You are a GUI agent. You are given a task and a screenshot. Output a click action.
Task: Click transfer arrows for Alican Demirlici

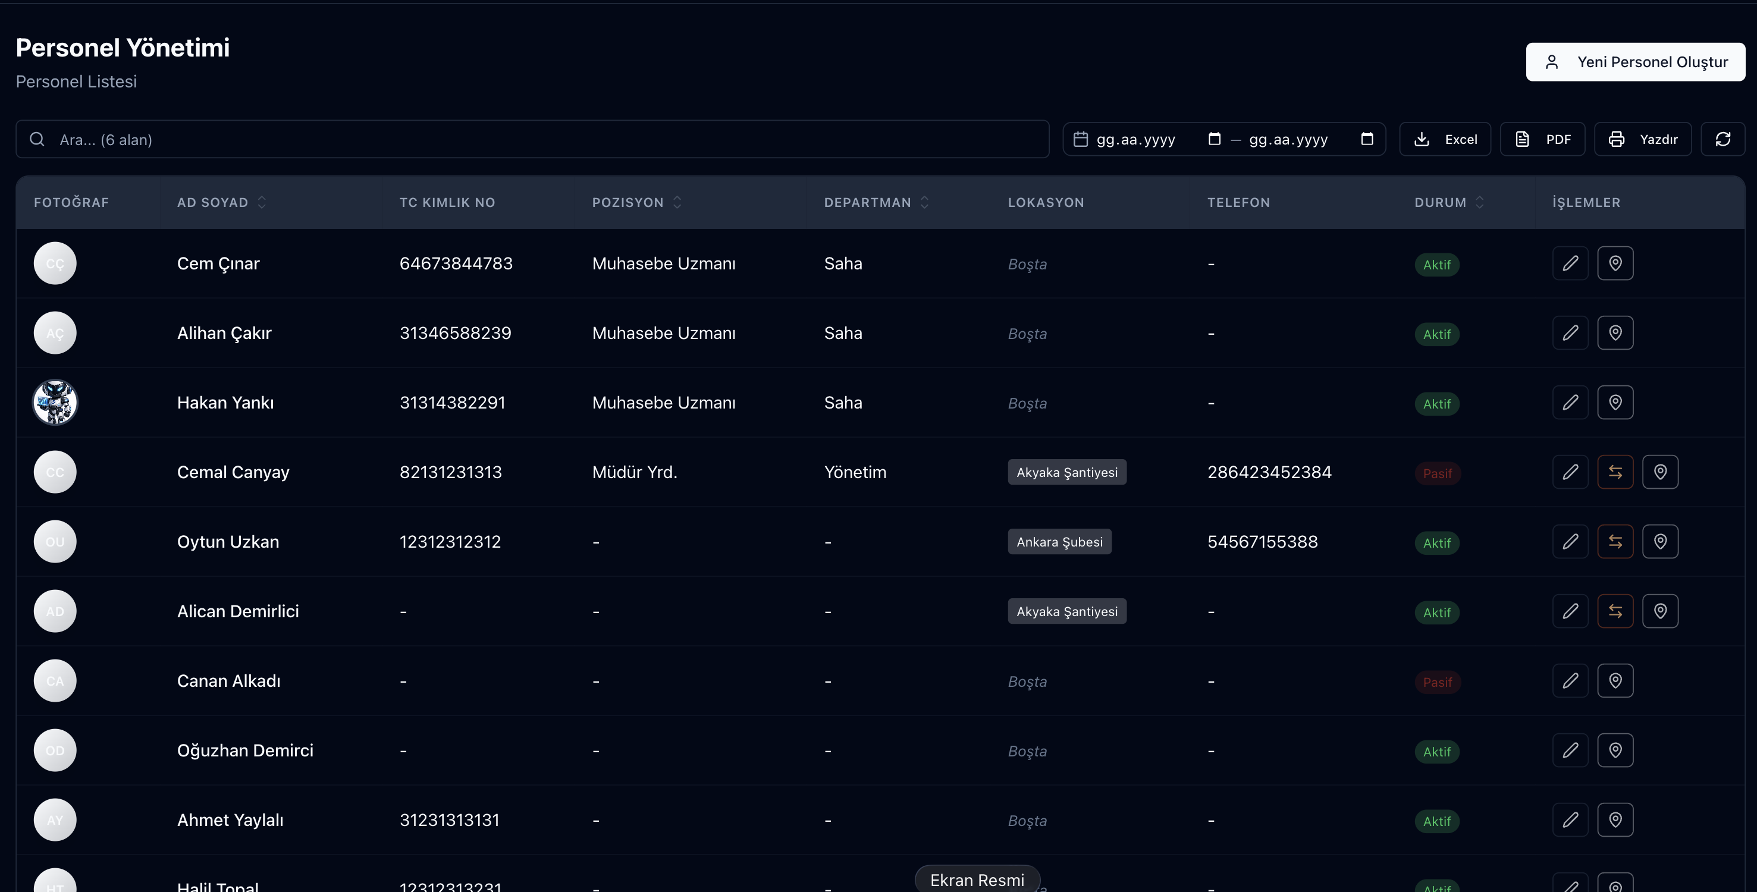pyautogui.click(x=1615, y=611)
